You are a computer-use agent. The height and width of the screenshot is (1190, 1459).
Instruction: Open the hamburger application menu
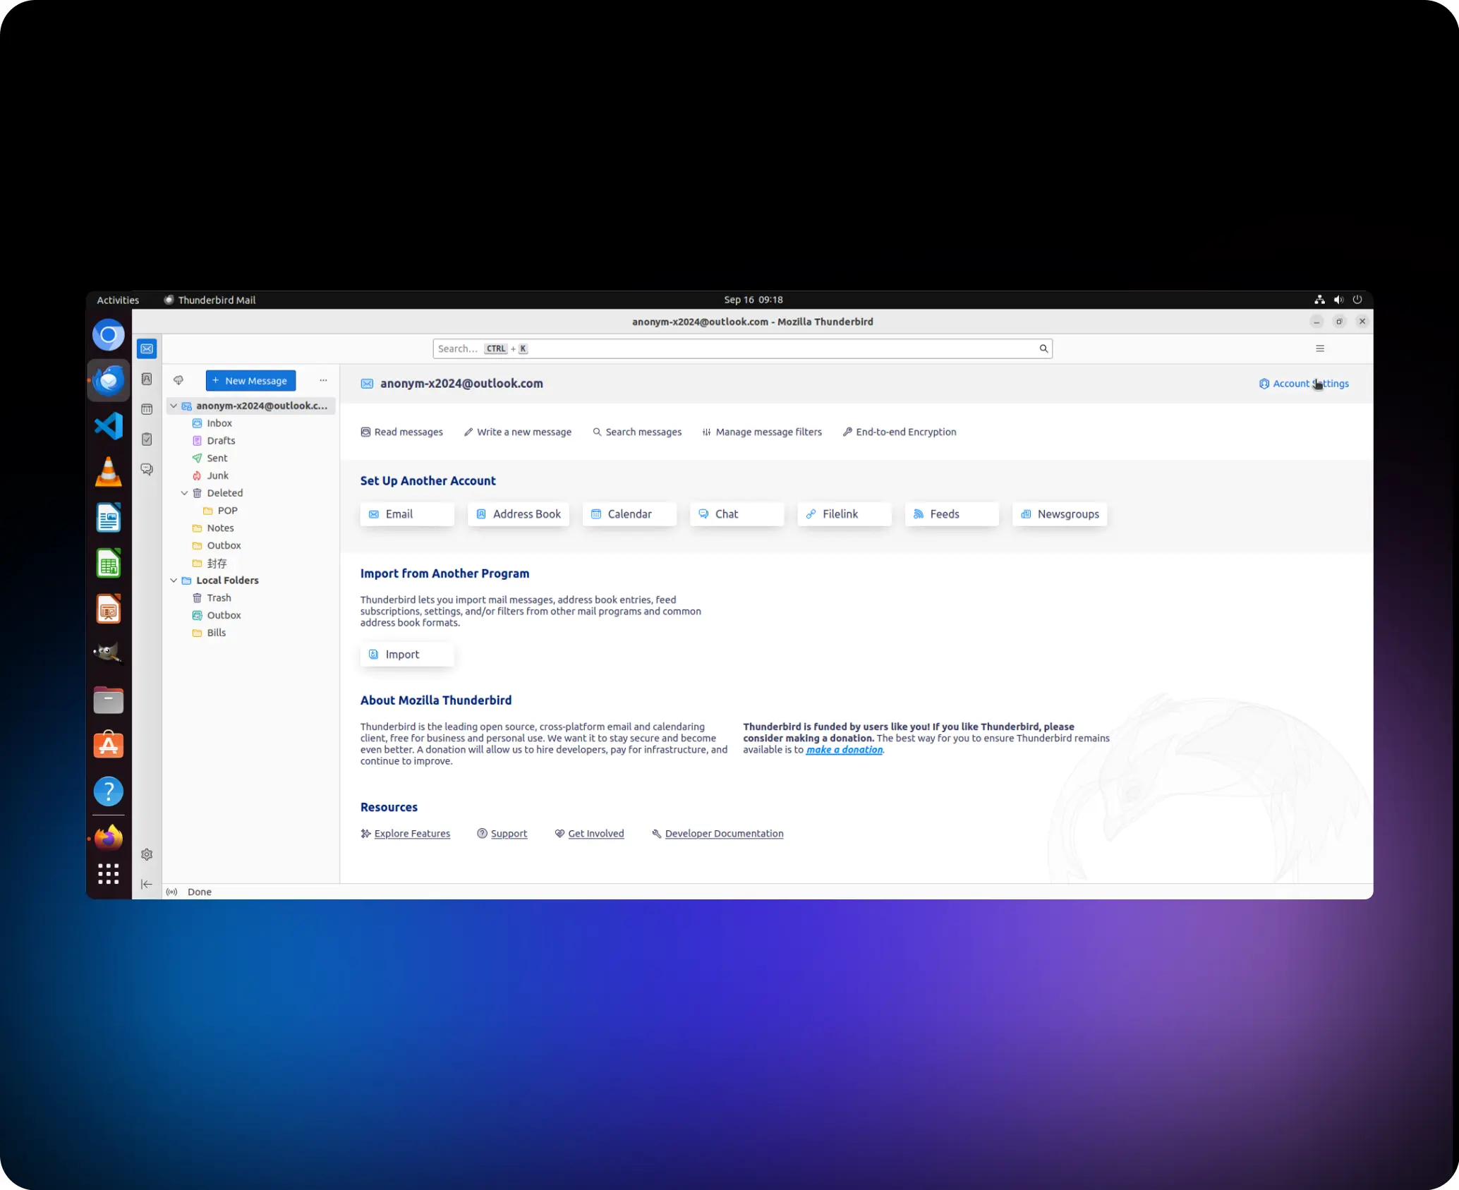click(x=1320, y=348)
